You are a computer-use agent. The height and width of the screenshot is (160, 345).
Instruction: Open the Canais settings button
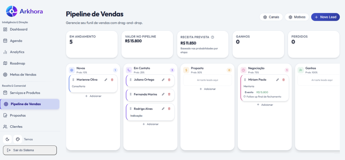(x=271, y=17)
